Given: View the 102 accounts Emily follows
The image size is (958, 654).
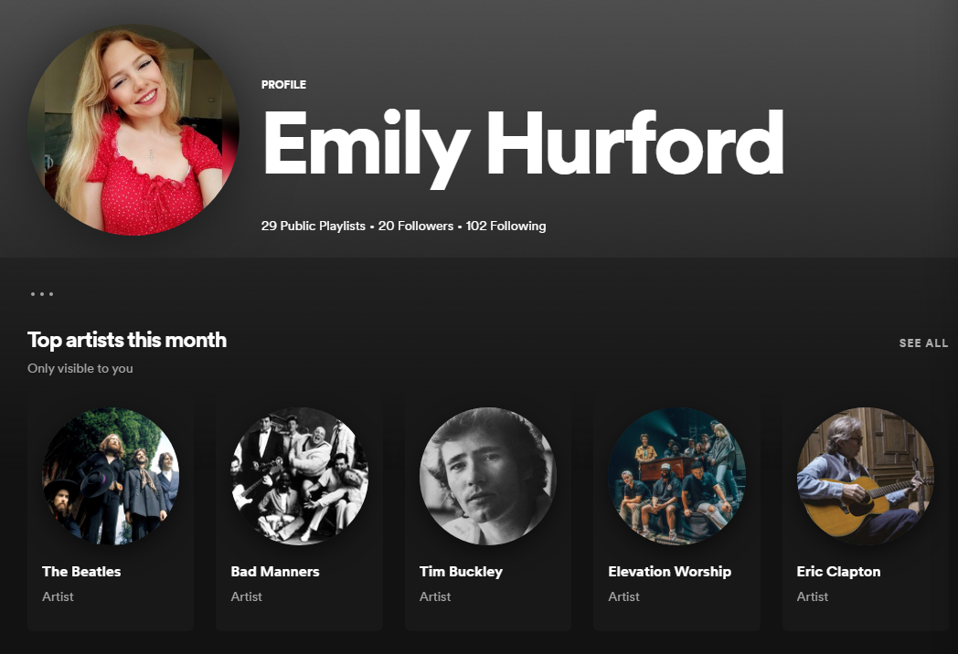Looking at the screenshot, I should [x=507, y=226].
